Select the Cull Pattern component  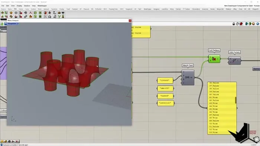click(214, 59)
